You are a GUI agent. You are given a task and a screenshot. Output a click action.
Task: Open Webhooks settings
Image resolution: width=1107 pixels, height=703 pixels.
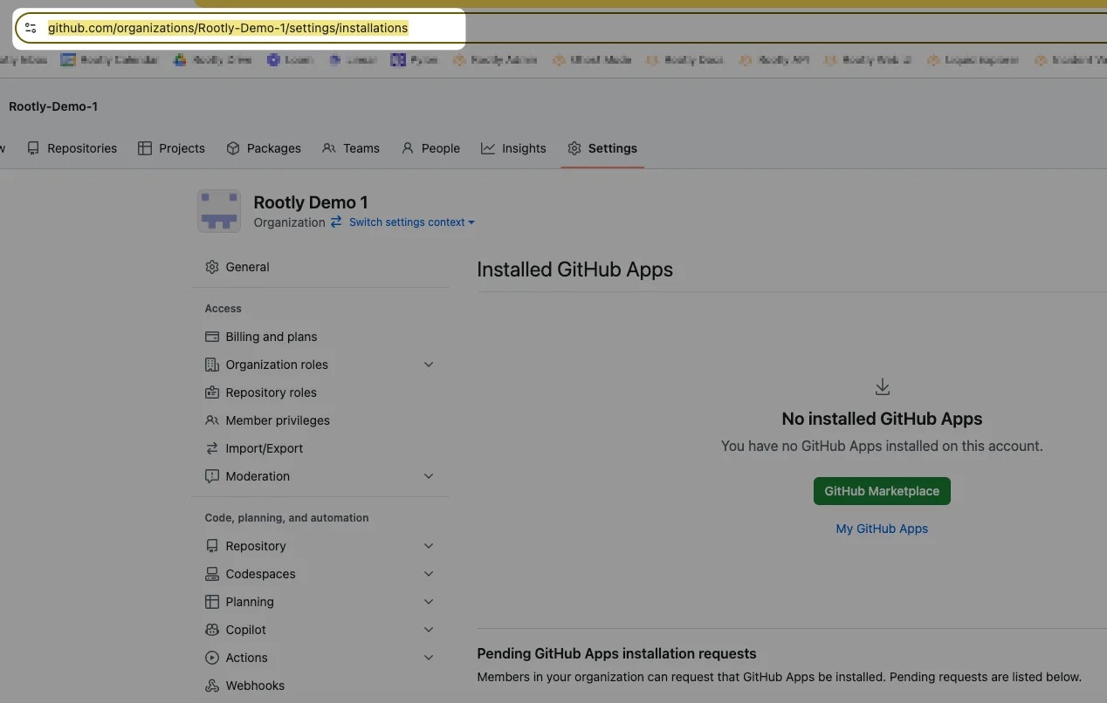tap(320, 686)
